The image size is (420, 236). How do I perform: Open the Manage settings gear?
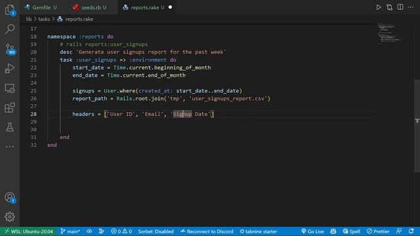click(x=10, y=217)
